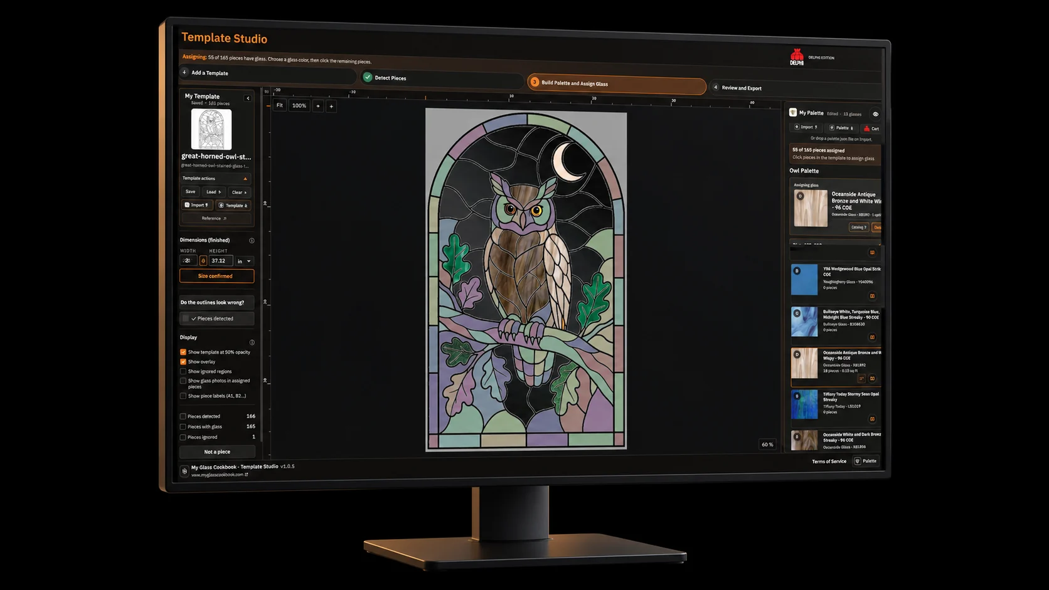Click the Delphi logo icon
The height and width of the screenshot is (590, 1049).
click(797, 57)
